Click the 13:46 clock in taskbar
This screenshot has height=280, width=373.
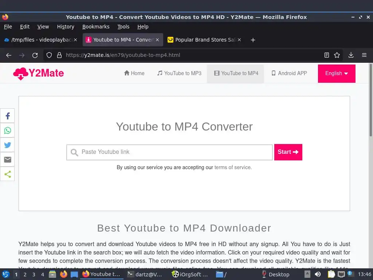[x=364, y=275]
